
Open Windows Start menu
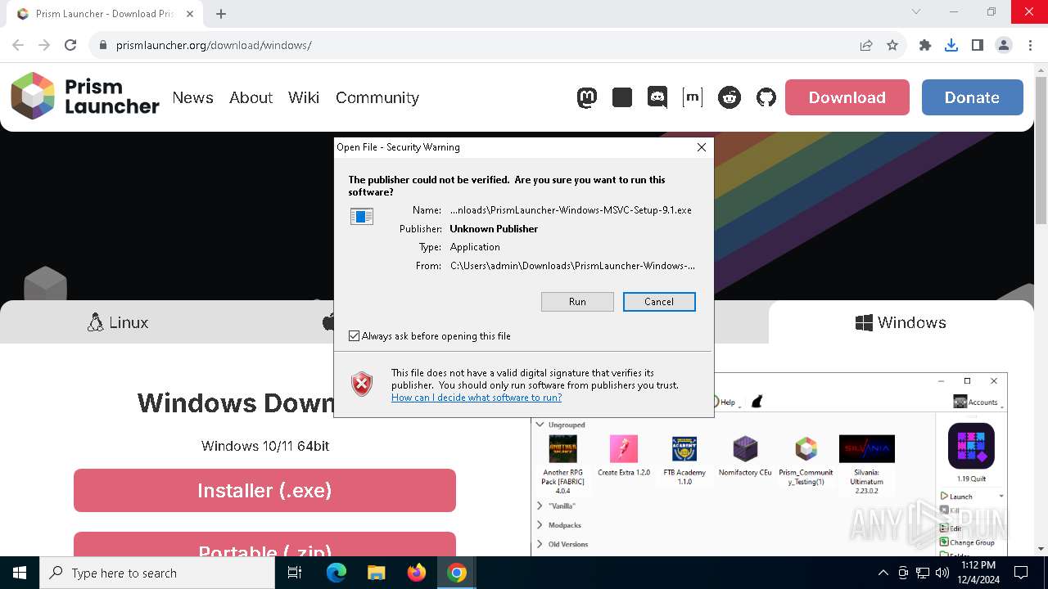coord(20,573)
